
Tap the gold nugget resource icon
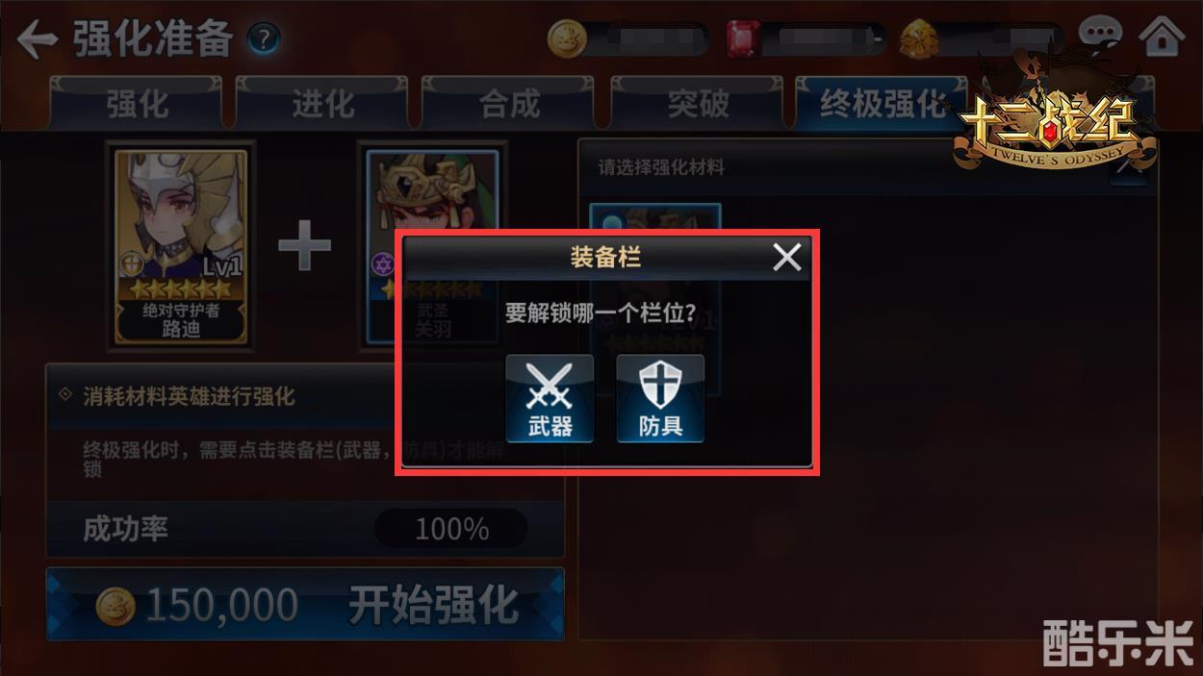(919, 39)
